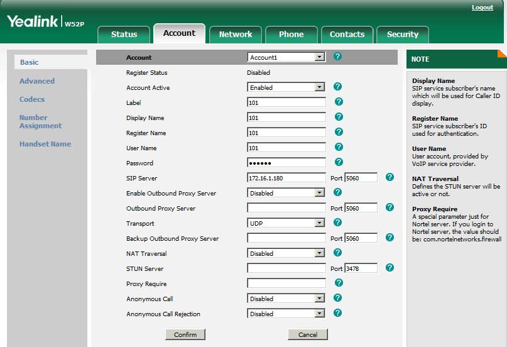507x347 pixels.
Task: Open Enable Outbound Proxy Server dropdown
Action: pyautogui.click(x=286, y=193)
